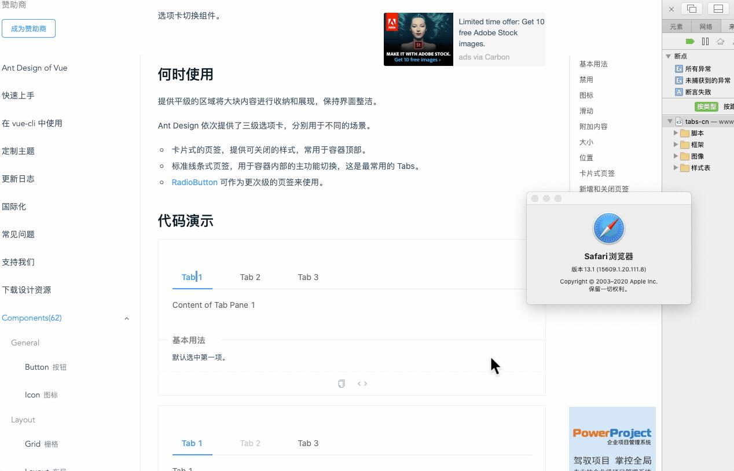Image resolution: width=734 pixels, height=471 pixels.
Task: Open the 支持我们 menu item
Action: pos(18,262)
